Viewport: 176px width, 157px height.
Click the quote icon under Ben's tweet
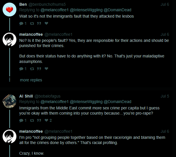(39, 23)
